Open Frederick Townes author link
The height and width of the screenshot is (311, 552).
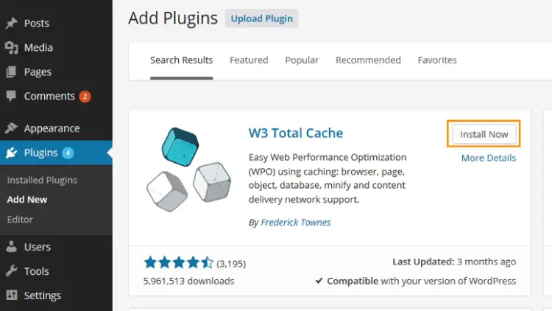(x=296, y=223)
